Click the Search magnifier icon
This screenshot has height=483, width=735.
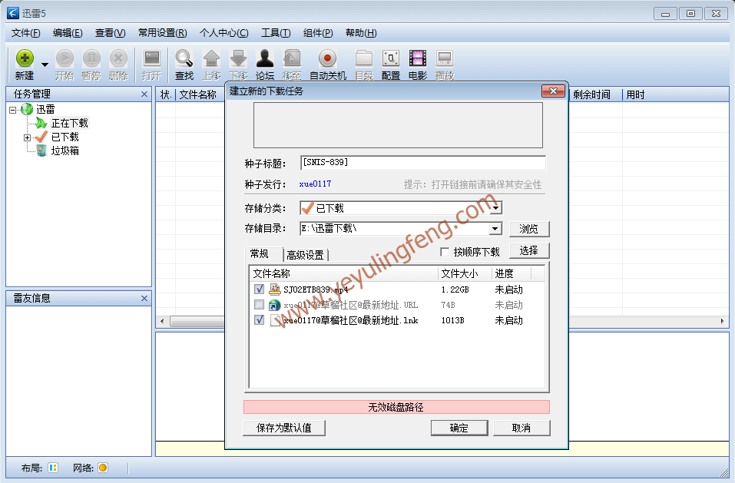[184, 58]
